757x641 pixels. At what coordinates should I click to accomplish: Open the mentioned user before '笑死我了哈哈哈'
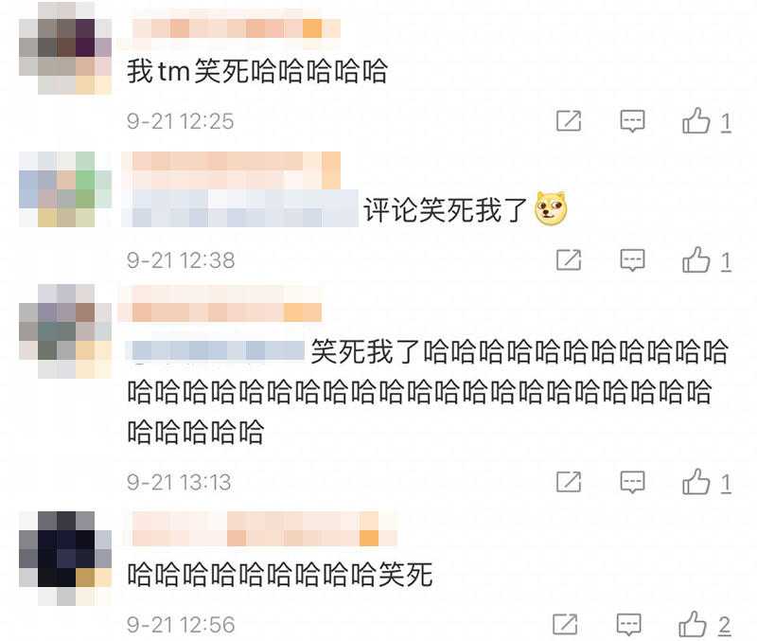pyautogui.click(x=215, y=350)
